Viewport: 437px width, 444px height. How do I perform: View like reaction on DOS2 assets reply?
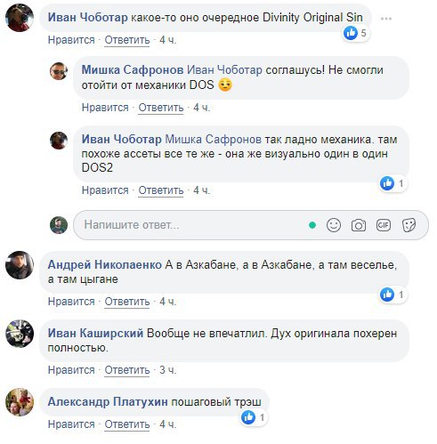click(392, 183)
